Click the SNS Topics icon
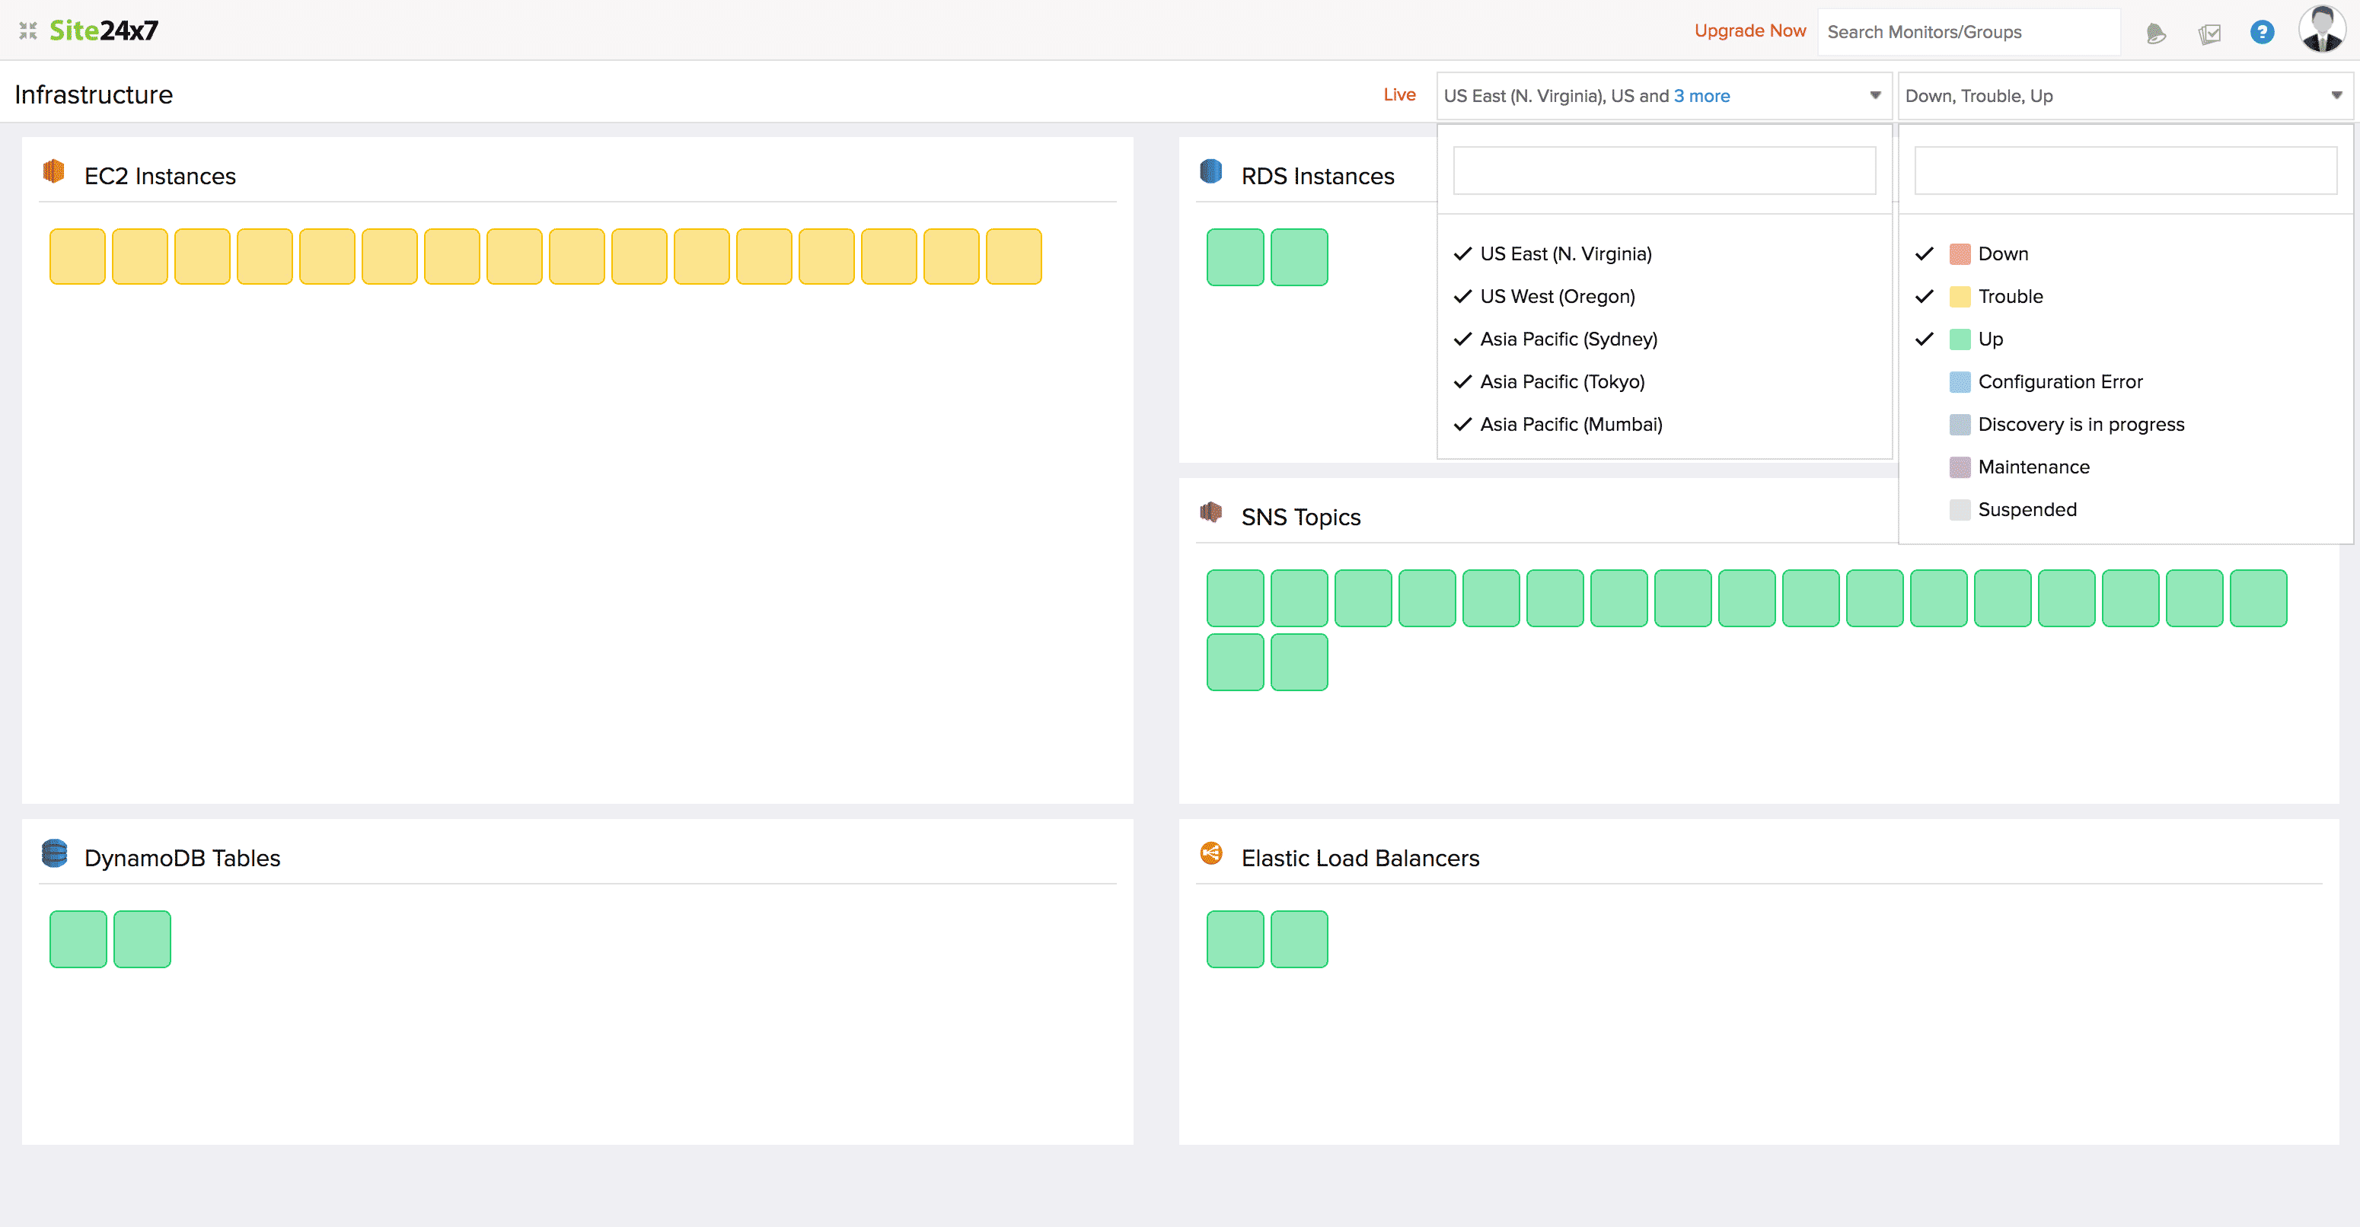This screenshot has height=1227, width=2360. pos(1211,512)
